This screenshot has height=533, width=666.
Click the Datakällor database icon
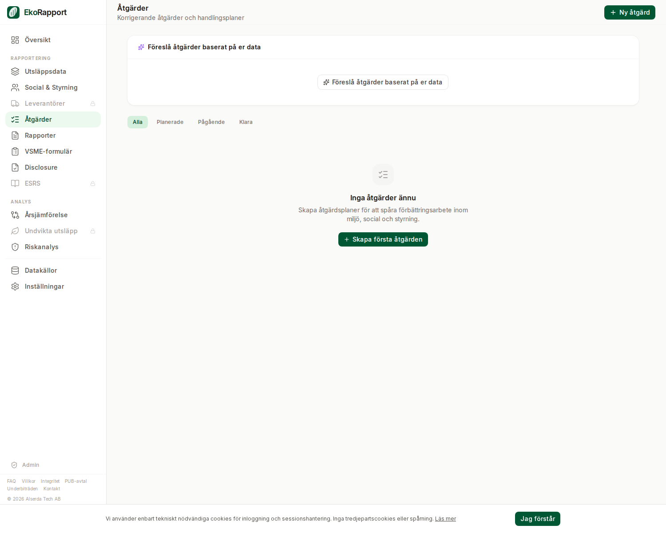click(x=15, y=270)
